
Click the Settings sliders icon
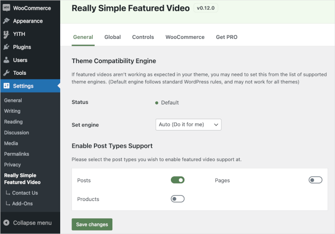tap(6, 86)
